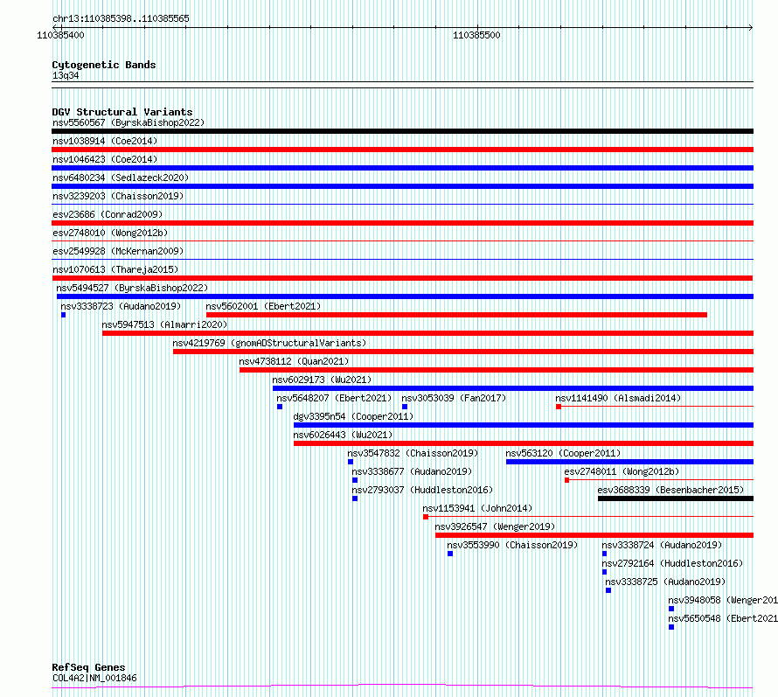This screenshot has width=778, height=697.
Task: Click the red nsv1141490 (Alsmadi2014) marker
Action: [x=559, y=407]
